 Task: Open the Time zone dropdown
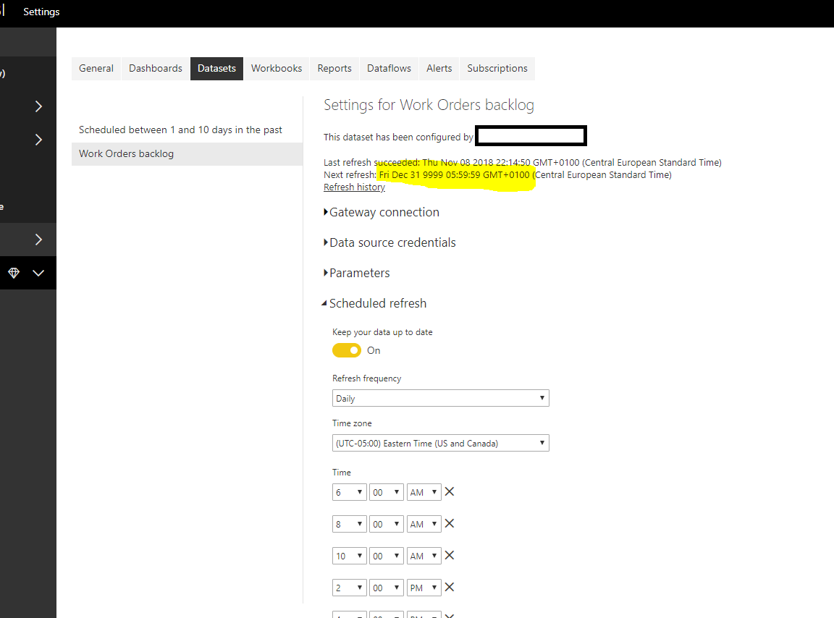440,443
